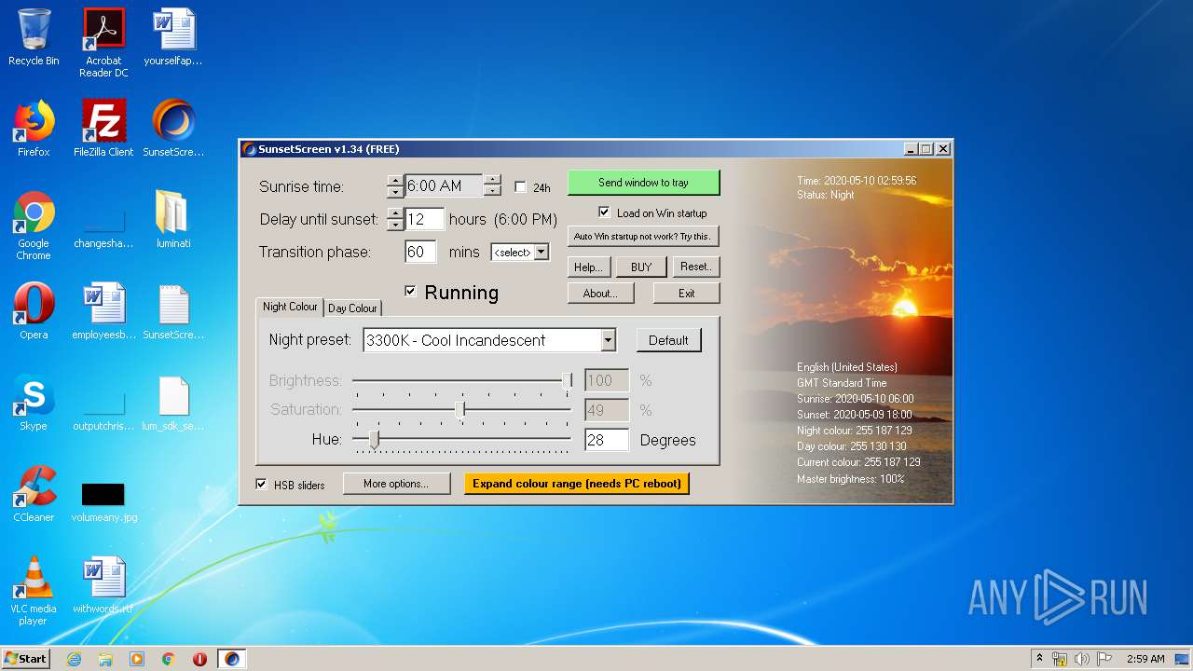
Task: Click Send window to tray button
Action: [643, 183]
